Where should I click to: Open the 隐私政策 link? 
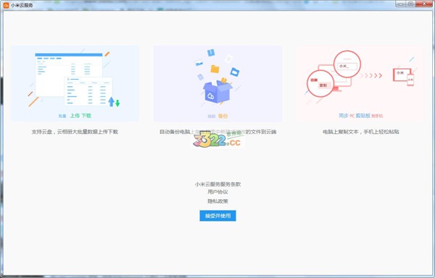(x=217, y=201)
